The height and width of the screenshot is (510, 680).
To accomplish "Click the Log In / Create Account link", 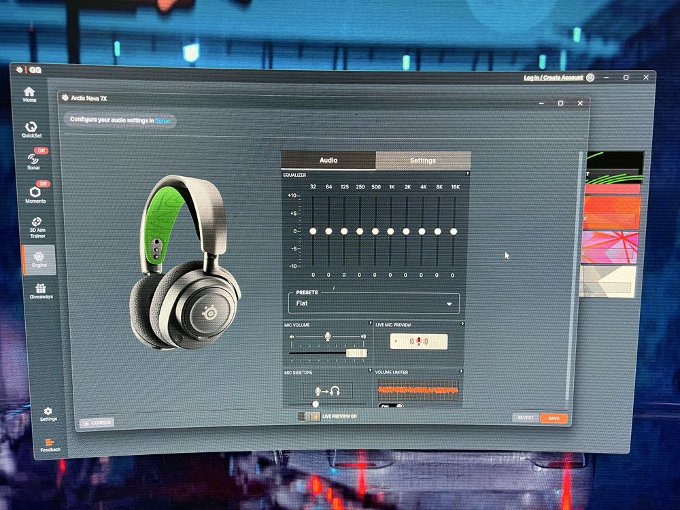I will pos(553,78).
